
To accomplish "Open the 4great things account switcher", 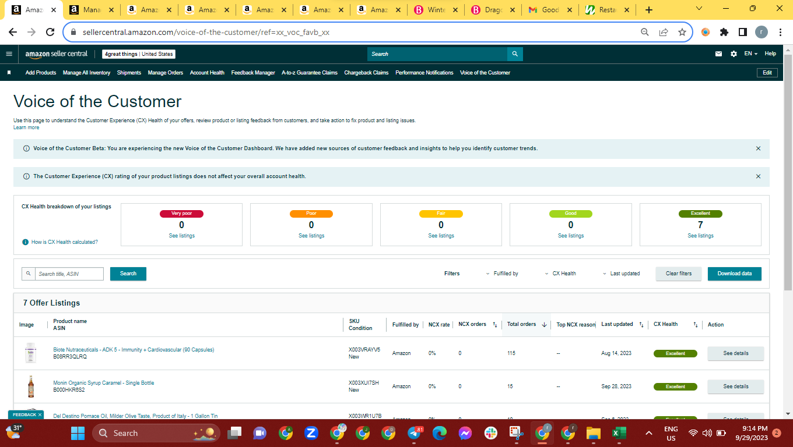I will point(139,54).
